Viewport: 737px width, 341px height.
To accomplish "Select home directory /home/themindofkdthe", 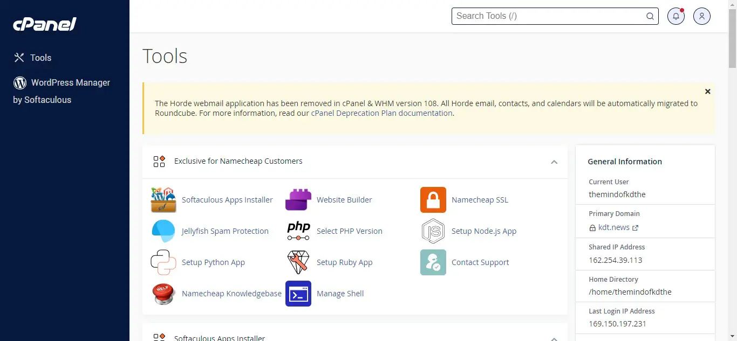I will coord(630,292).
